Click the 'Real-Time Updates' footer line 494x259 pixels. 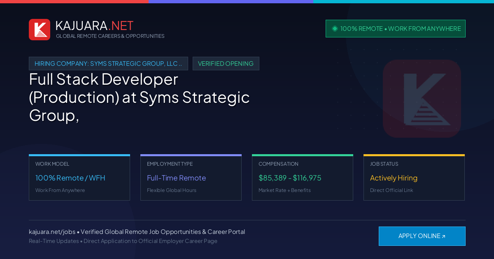tap(123, 241)
